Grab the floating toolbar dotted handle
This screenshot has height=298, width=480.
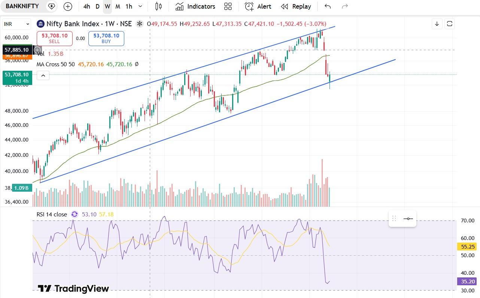394,219
